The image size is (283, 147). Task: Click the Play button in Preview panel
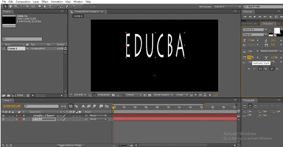[255, 17]
